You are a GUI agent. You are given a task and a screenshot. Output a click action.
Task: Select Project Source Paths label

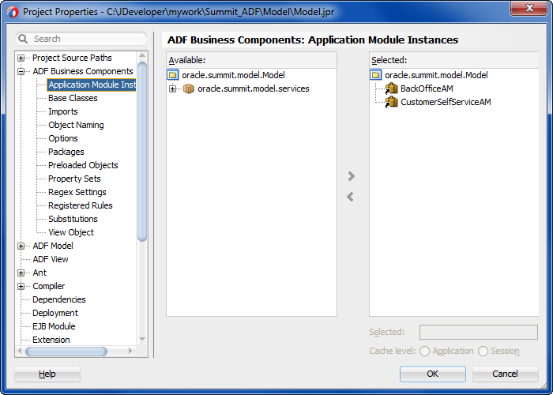(x=72, y=58)
